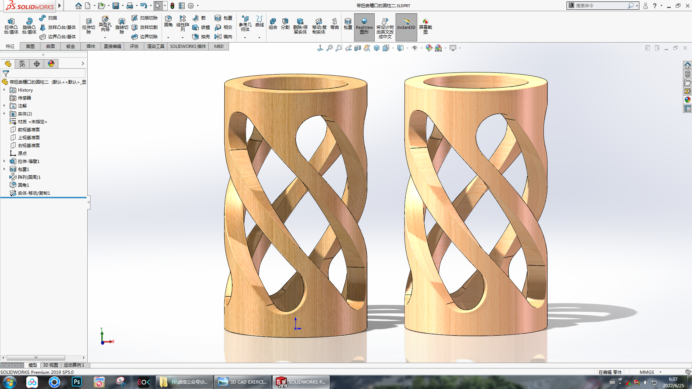Open the DisplayManager tab icon
The height and width of the screenshot is (389, 692).
click(x=51, y=64)
